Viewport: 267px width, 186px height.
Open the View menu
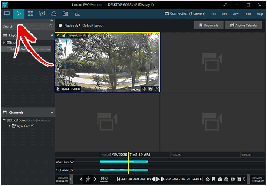[x=235, y=14]
